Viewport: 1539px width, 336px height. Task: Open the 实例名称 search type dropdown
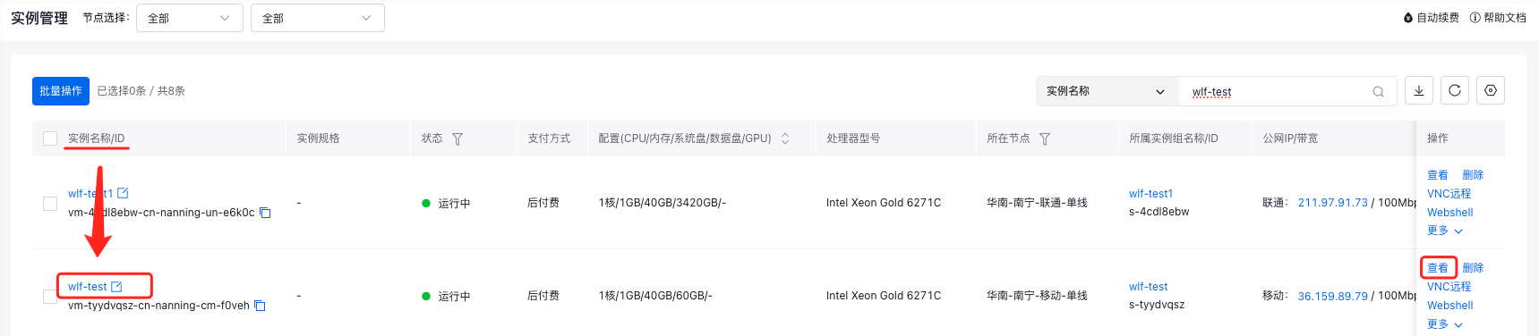pos(1106,91)
